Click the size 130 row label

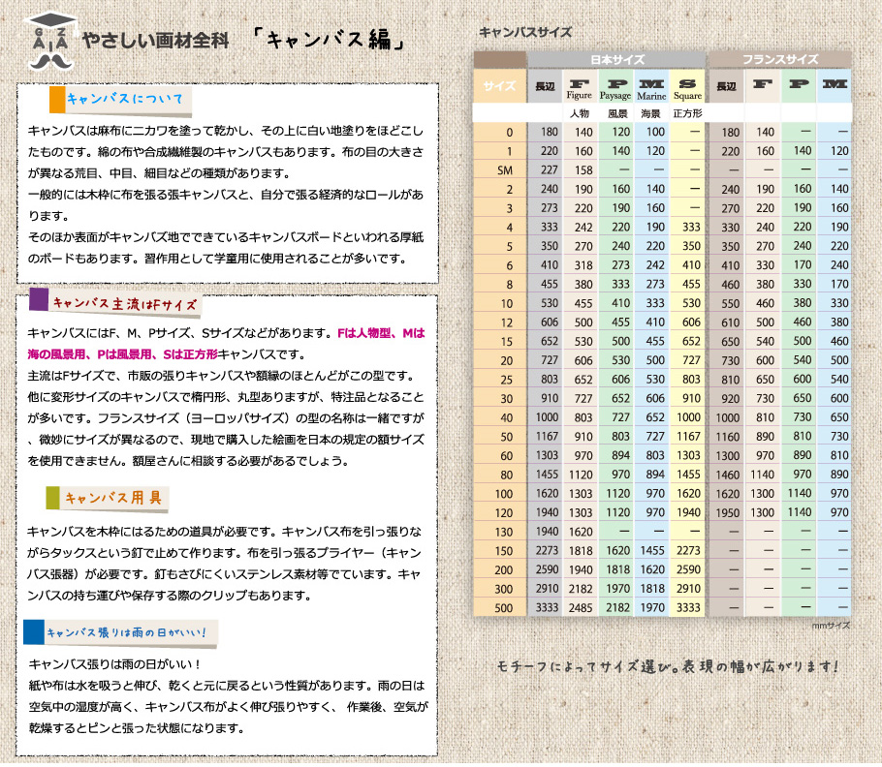[x=503, y=532]
